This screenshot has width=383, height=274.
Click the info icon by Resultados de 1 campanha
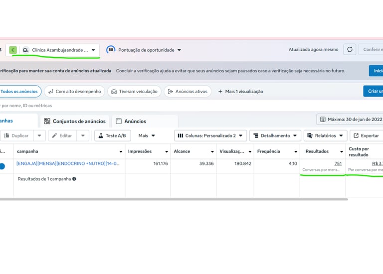click(x=74, y=179)
